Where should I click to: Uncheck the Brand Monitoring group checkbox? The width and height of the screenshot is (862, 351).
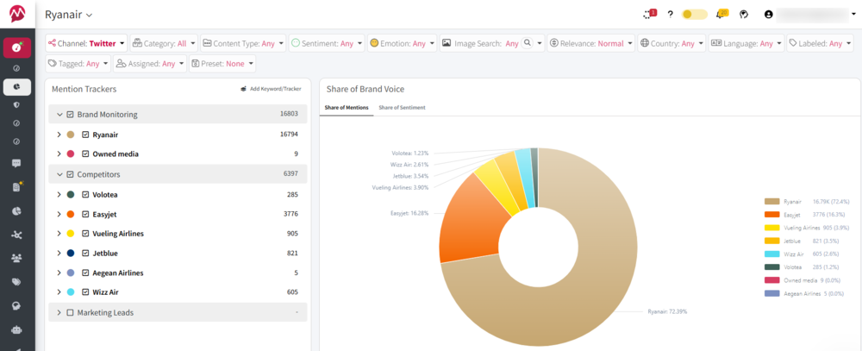click(x=70, y=115)
